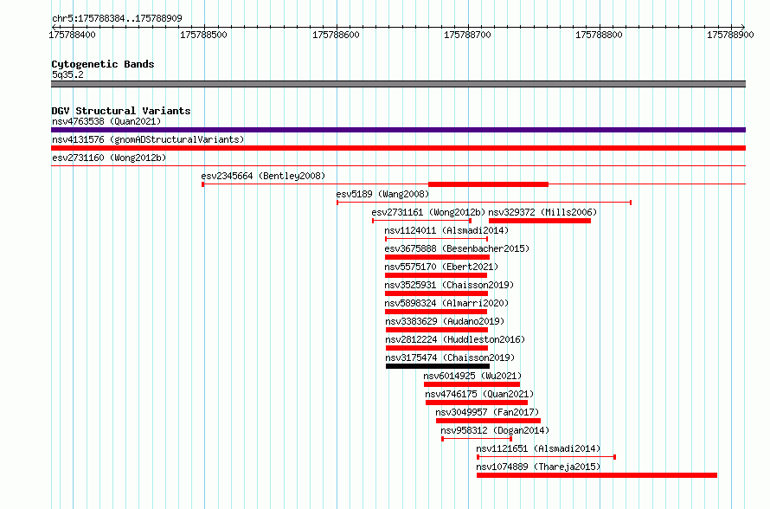Click the gray 5q35.2 cytogenetic band
Image resolution: width=770 pixels, height=509 pixels.
(398, 84)
